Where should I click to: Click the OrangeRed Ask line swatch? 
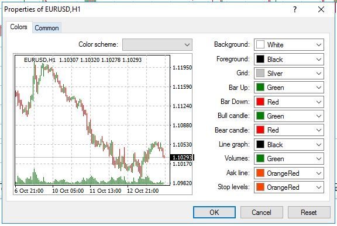point(260,173)
